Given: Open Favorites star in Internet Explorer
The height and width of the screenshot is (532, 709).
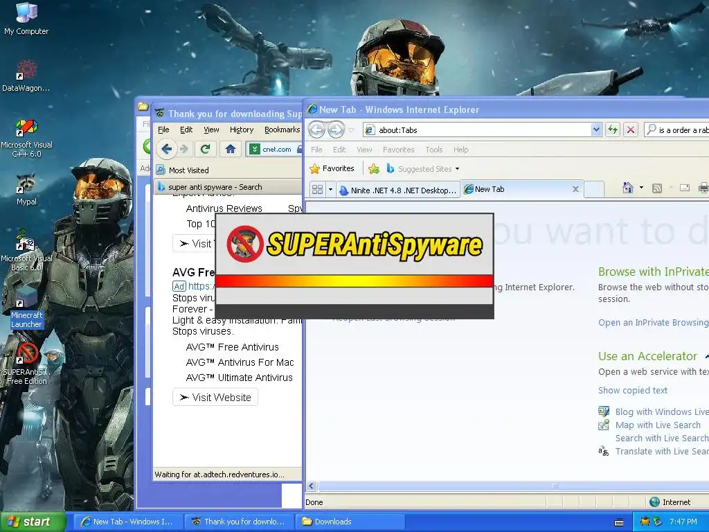Looking at the screenshot, I should pyautogui.click(x=332, y=169).
